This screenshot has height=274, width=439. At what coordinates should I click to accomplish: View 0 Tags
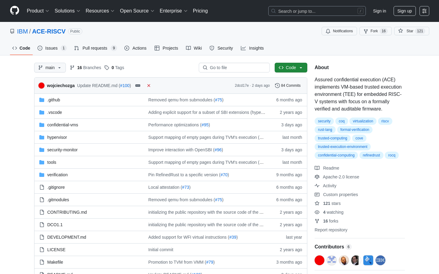point(114,68)
